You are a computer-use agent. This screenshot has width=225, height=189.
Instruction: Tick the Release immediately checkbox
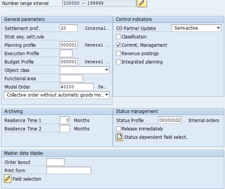tap(118, 129)
